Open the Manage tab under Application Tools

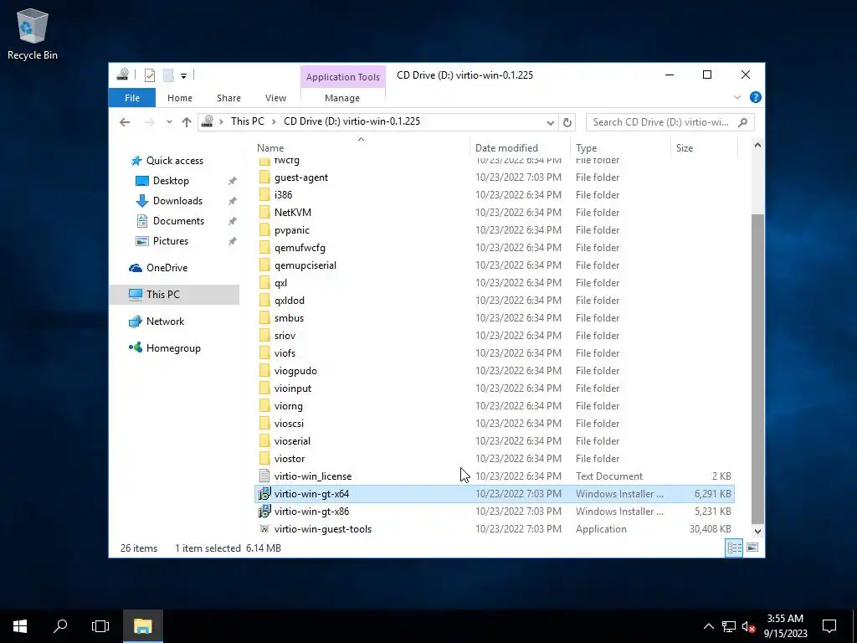pyautogui.click(x=342, y=98)
